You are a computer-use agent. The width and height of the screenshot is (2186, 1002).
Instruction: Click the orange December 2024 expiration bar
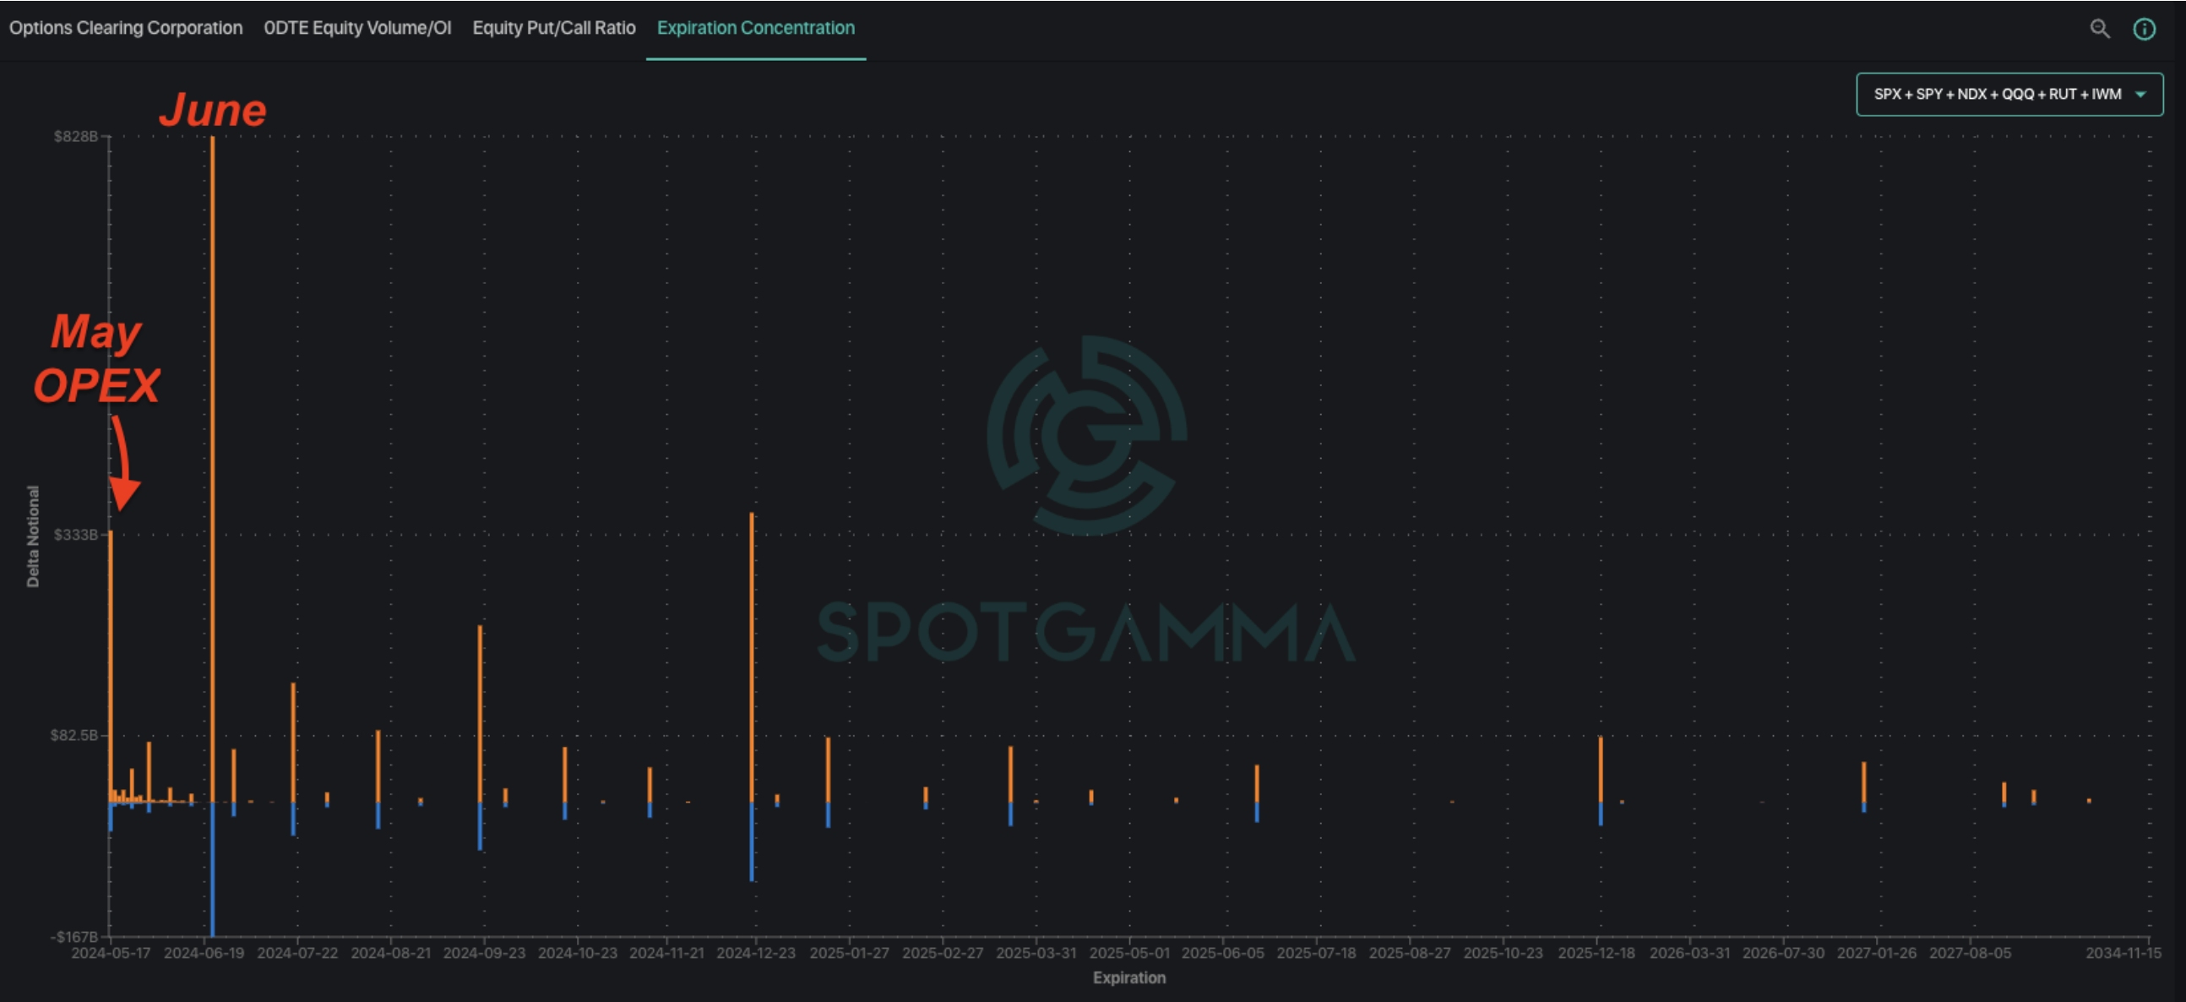752,657
